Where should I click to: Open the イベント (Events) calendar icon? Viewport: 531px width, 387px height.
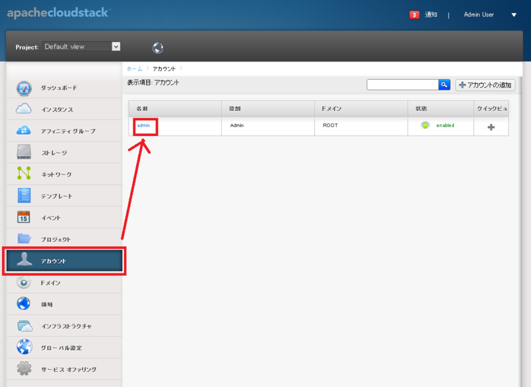click(25, 217)
